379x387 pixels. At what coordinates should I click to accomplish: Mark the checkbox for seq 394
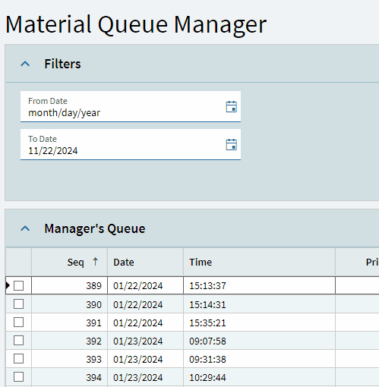18,377
